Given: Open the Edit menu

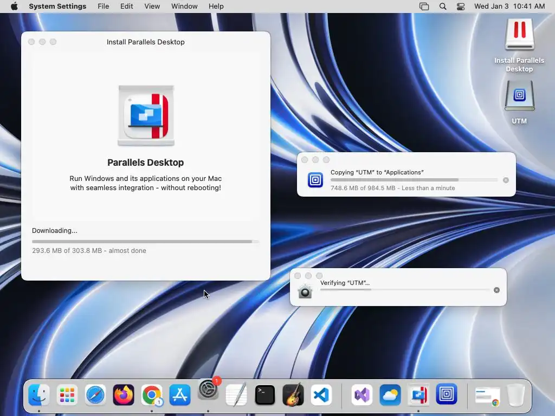Looking at the screenshot, I should (x=126, y=6).
